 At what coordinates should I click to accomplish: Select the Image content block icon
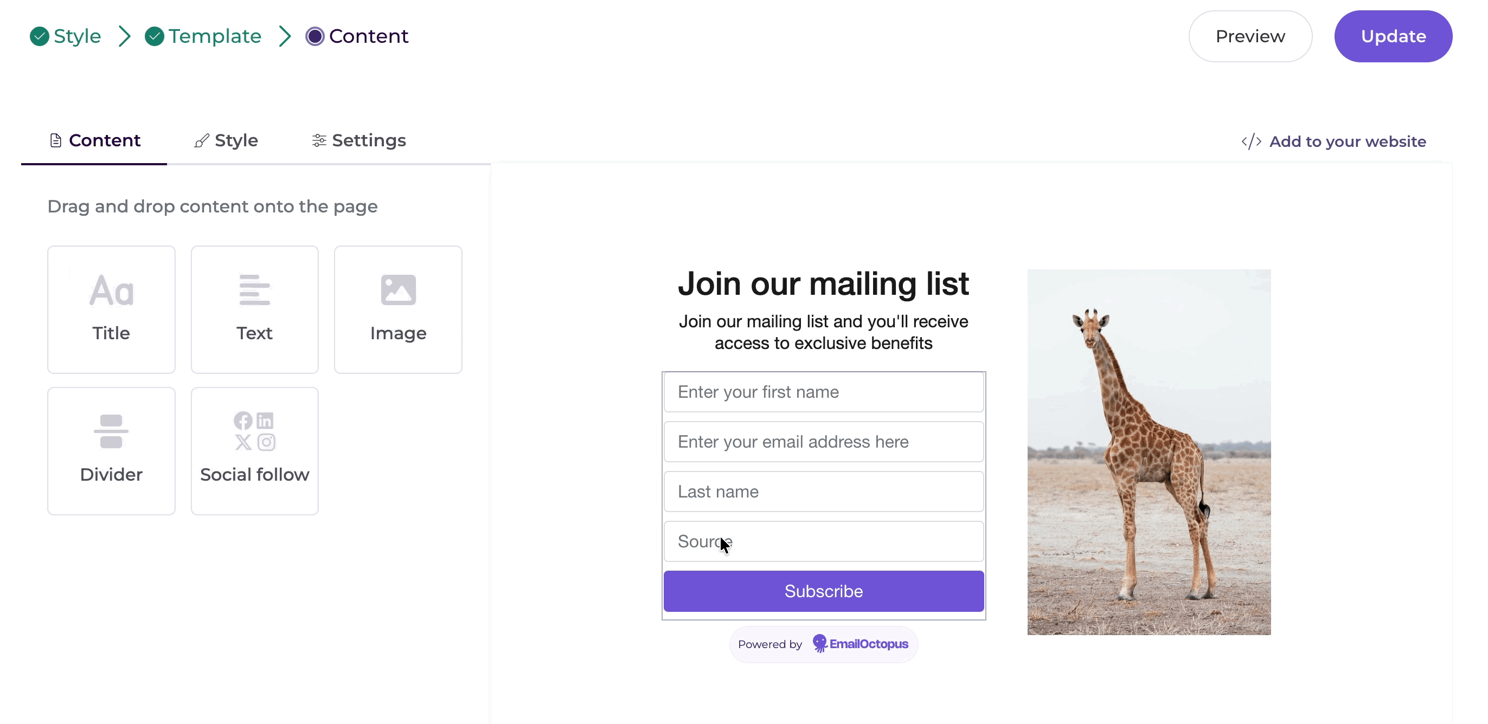(398, 290)
